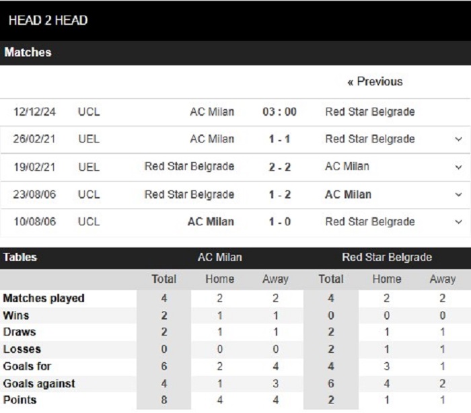The height and width of the screenshot is (413, 471).
Task: Select Red Star Belgrade in 12/12/24 fixture
Action: [370, 112]
